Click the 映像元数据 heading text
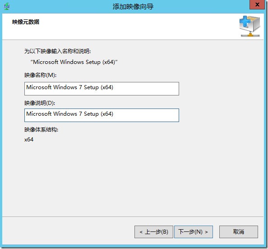The image size is (268, 249). pyautogui.click(x=26, y=22)
